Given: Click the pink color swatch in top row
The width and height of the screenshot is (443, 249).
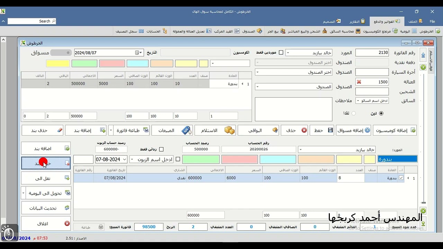Looking at the screenshot, I should pyautogui.click(x=112, y=64).
